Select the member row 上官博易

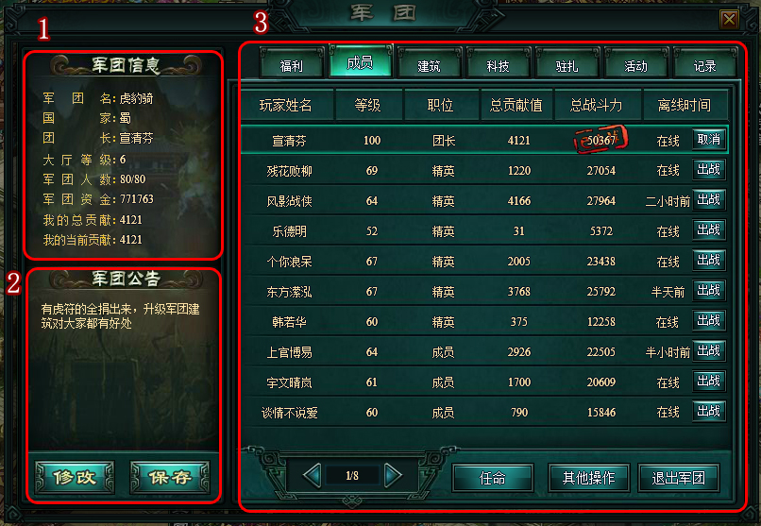click(484, 352)
